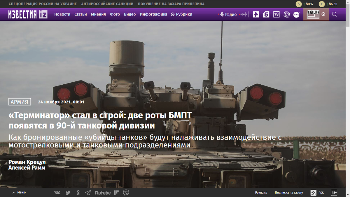Click the Twitter bird icon
The height and width of the screenshot is (197, 350).
(68, 192)
